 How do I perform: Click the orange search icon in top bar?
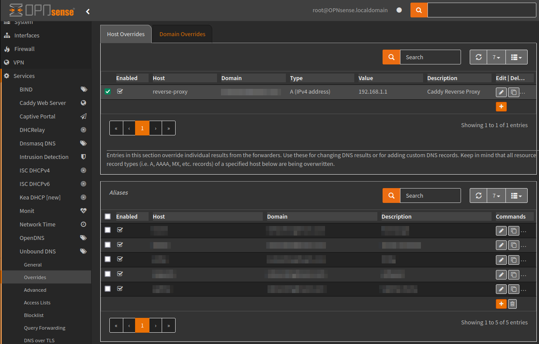point(419,10)
